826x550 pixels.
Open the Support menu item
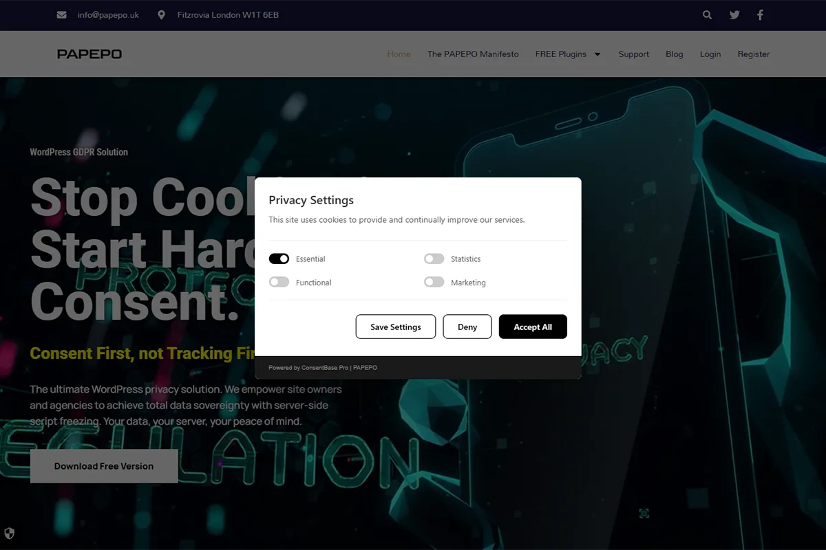[634, 54]
